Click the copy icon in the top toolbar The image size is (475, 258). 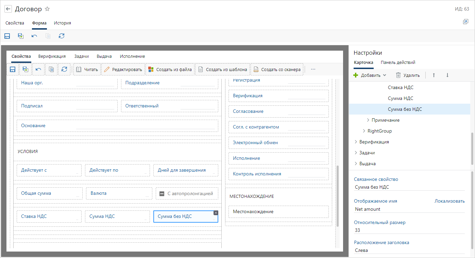pos(48,36)
